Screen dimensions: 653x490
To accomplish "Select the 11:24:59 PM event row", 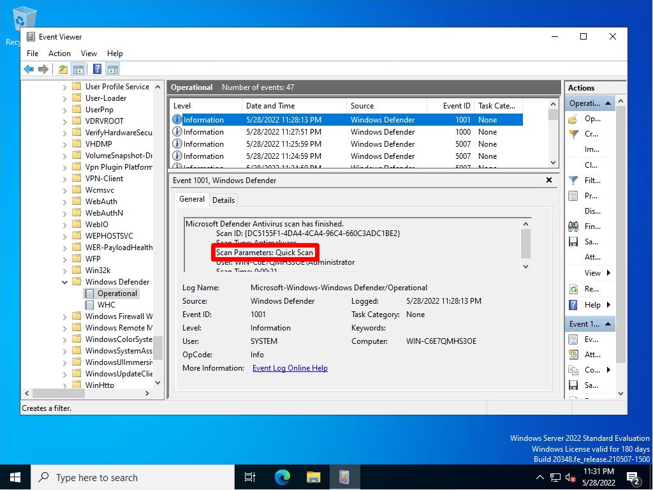I will tap(348, 156).
